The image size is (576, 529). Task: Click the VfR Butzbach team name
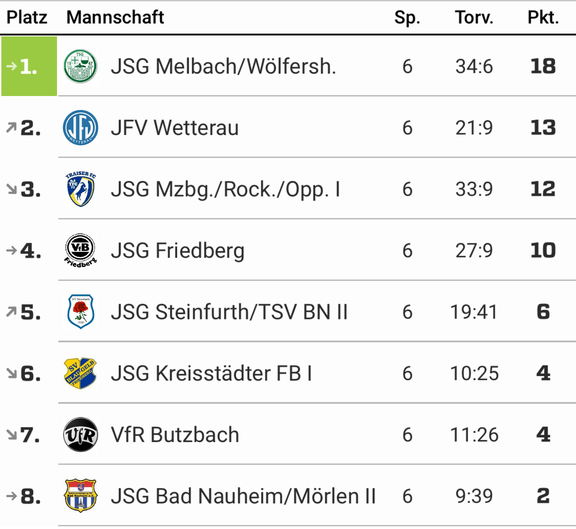click(175, 434)
